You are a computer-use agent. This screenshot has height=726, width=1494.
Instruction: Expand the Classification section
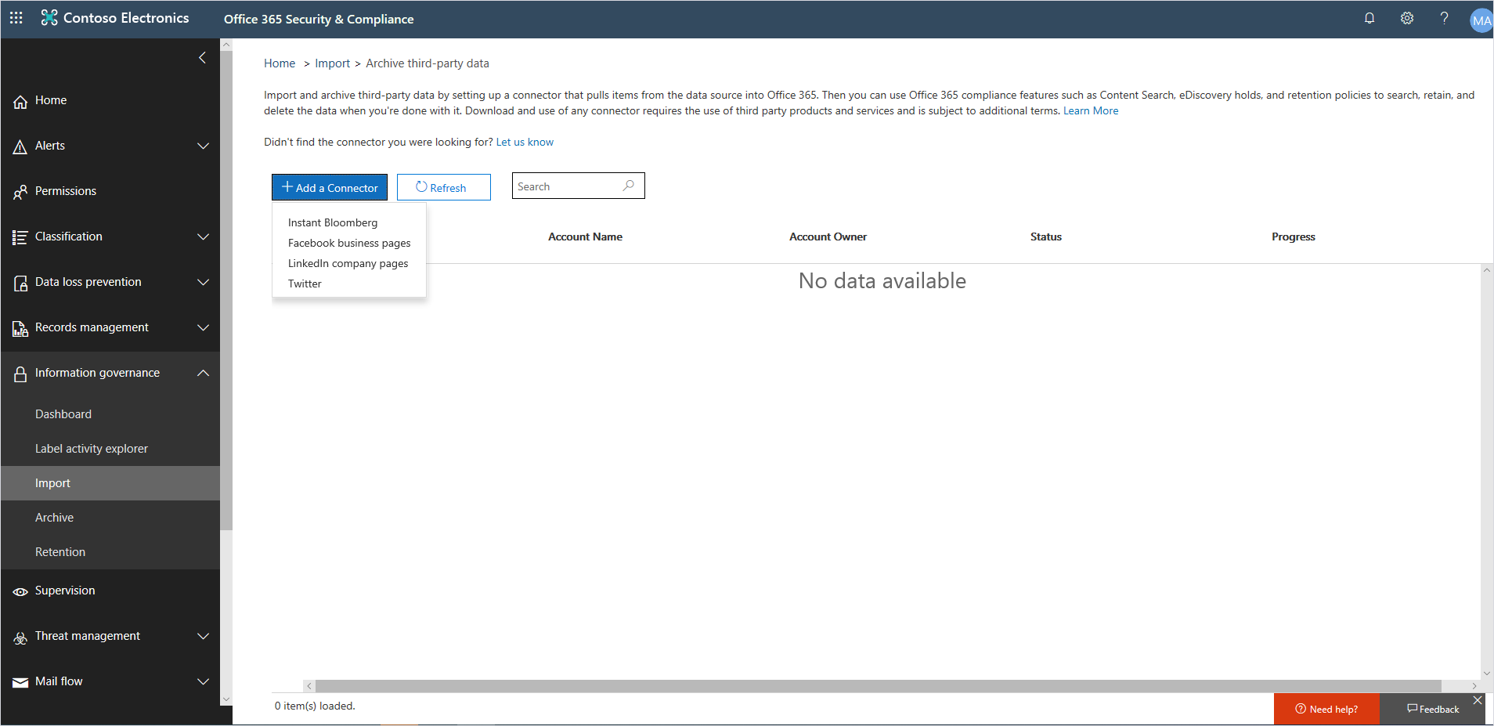(203, 237)
